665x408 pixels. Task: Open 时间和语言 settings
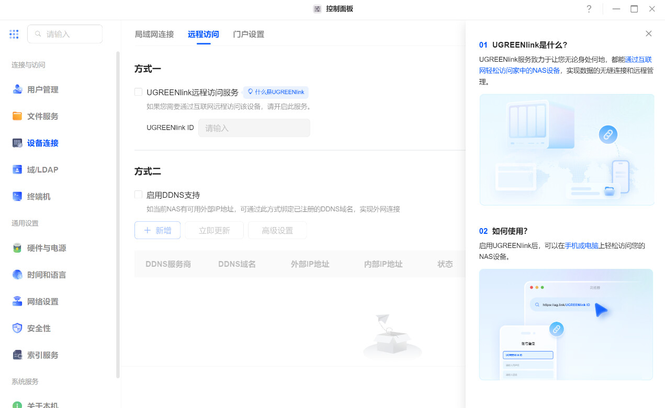point(46,275)
